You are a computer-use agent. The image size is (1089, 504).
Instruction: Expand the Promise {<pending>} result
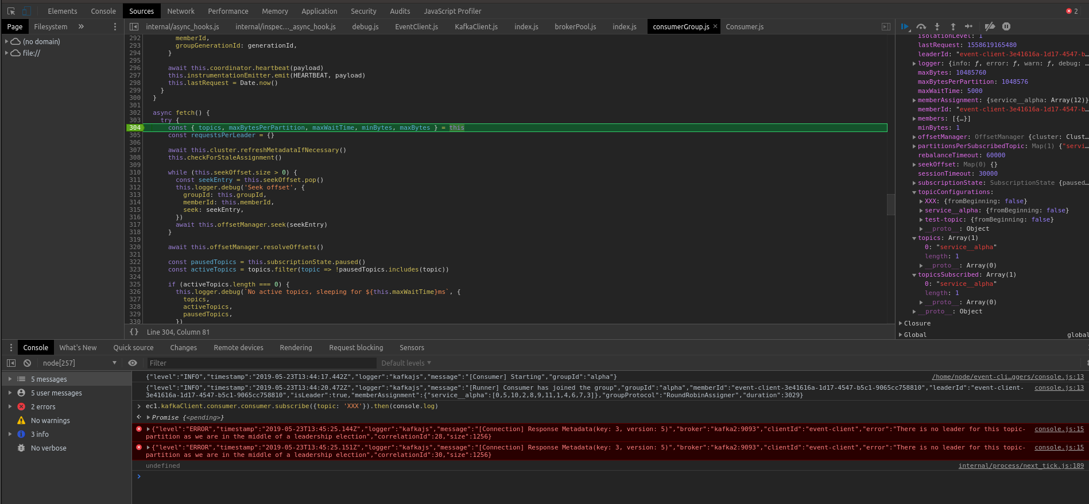149,417
